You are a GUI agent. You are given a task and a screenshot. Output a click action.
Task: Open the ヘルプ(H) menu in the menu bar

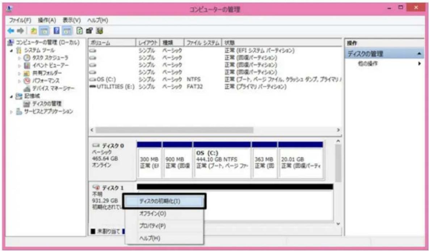click(x=98, y=20)
